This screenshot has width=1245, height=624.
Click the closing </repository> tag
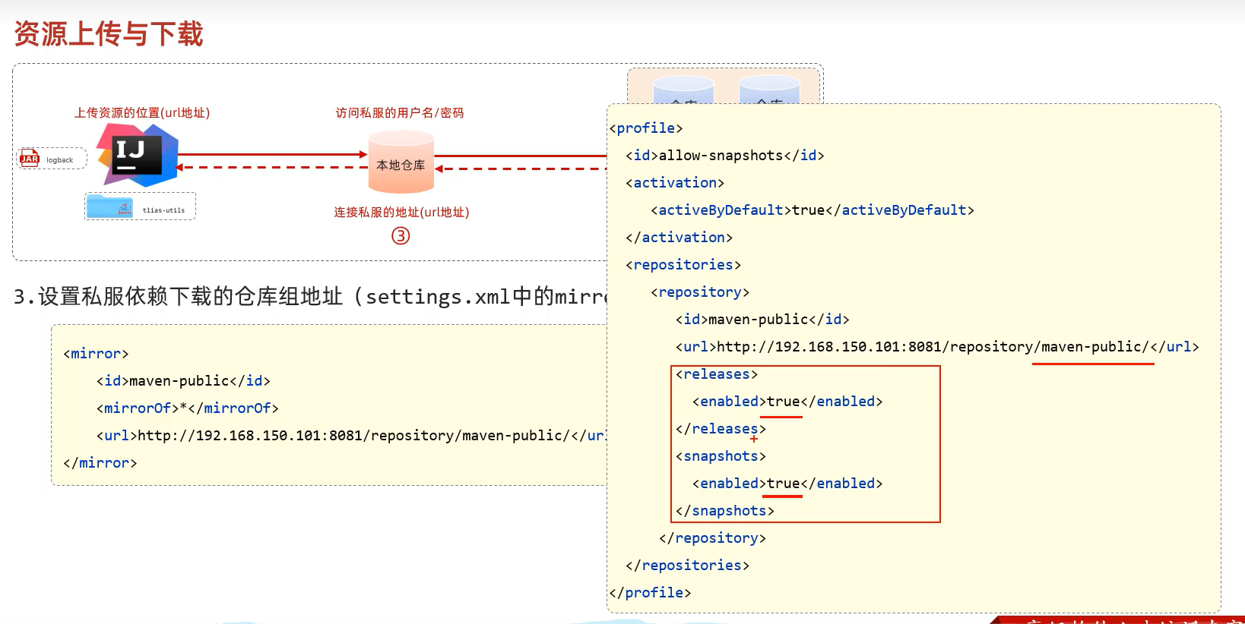(x=712, y=538)
